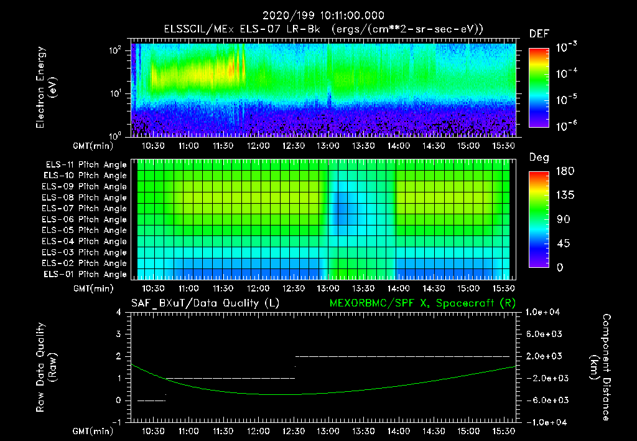Screen dimensions: 637x441
Task: Click the 15:30 tick label under the bottom plot
Action: tap(504, 431)
